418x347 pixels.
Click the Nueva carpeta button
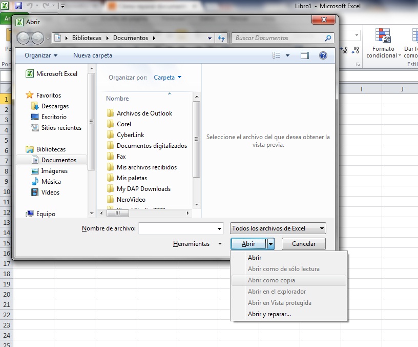tap(93, 55)
